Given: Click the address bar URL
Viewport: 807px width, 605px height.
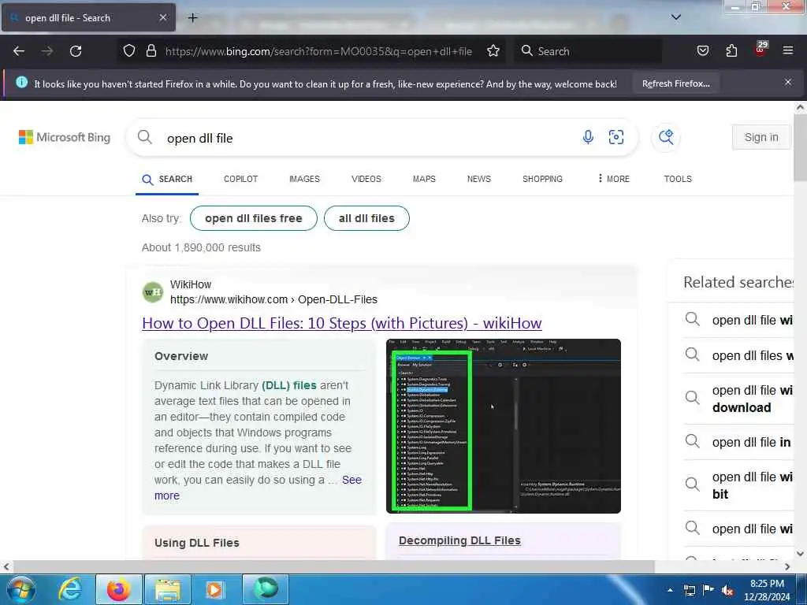Looking at the screenshot, I should coord(318,51).
